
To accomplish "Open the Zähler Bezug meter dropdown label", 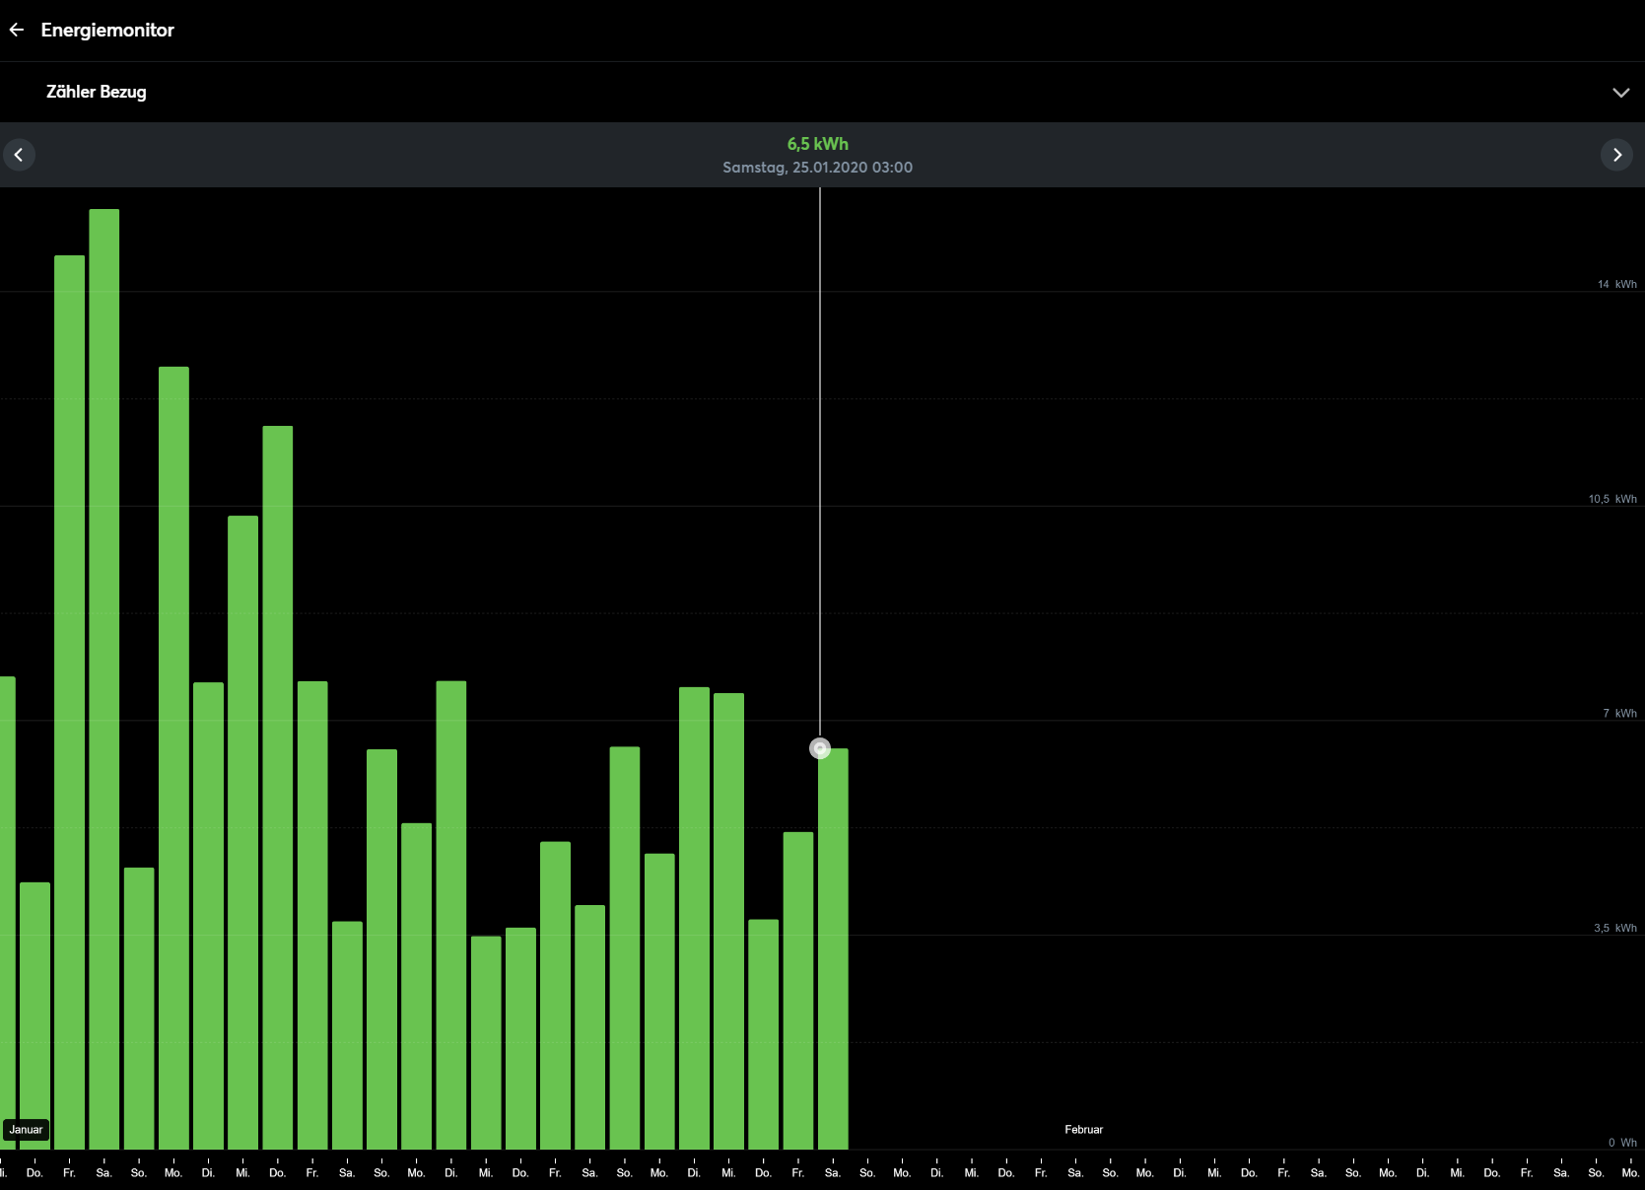I will coord(97,92).
